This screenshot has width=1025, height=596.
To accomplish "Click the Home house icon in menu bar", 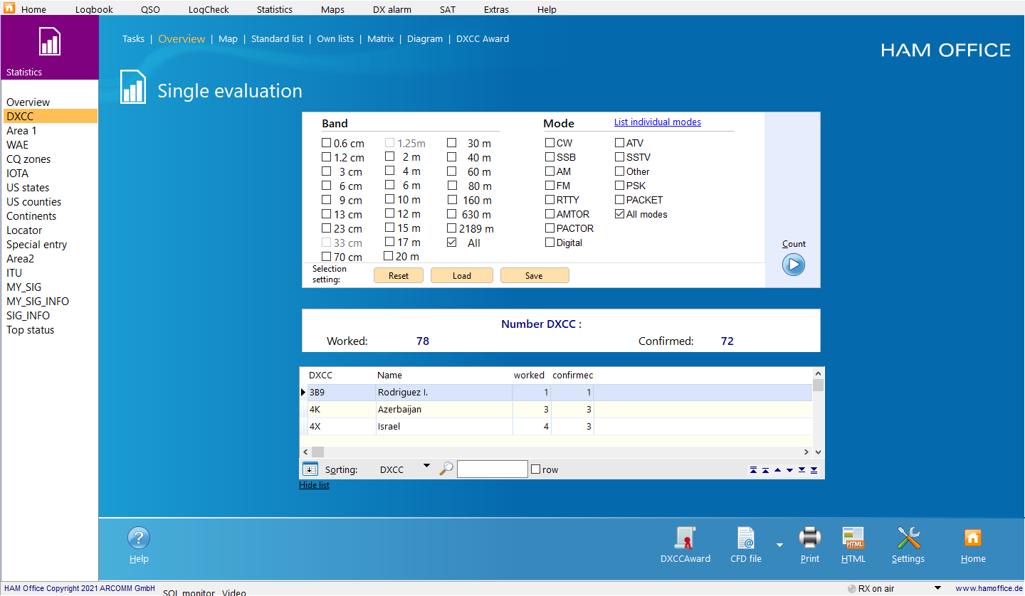I will (x=9, y=9).
